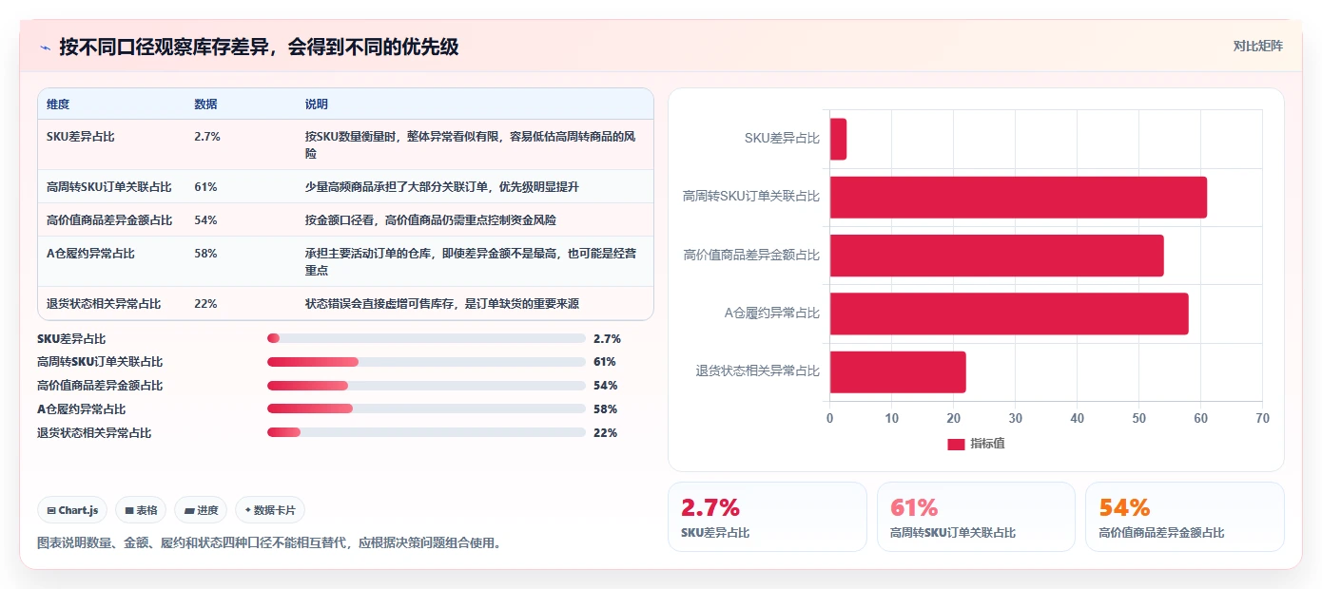Click the 22% label beside the progress bar
The width and height of the screenshot is (1322, 589).
[605, 433]
